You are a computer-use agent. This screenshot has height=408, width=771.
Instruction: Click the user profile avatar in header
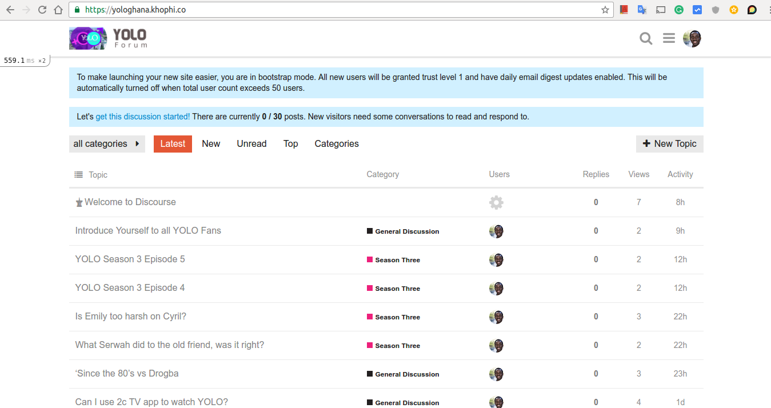click(692, 39)
